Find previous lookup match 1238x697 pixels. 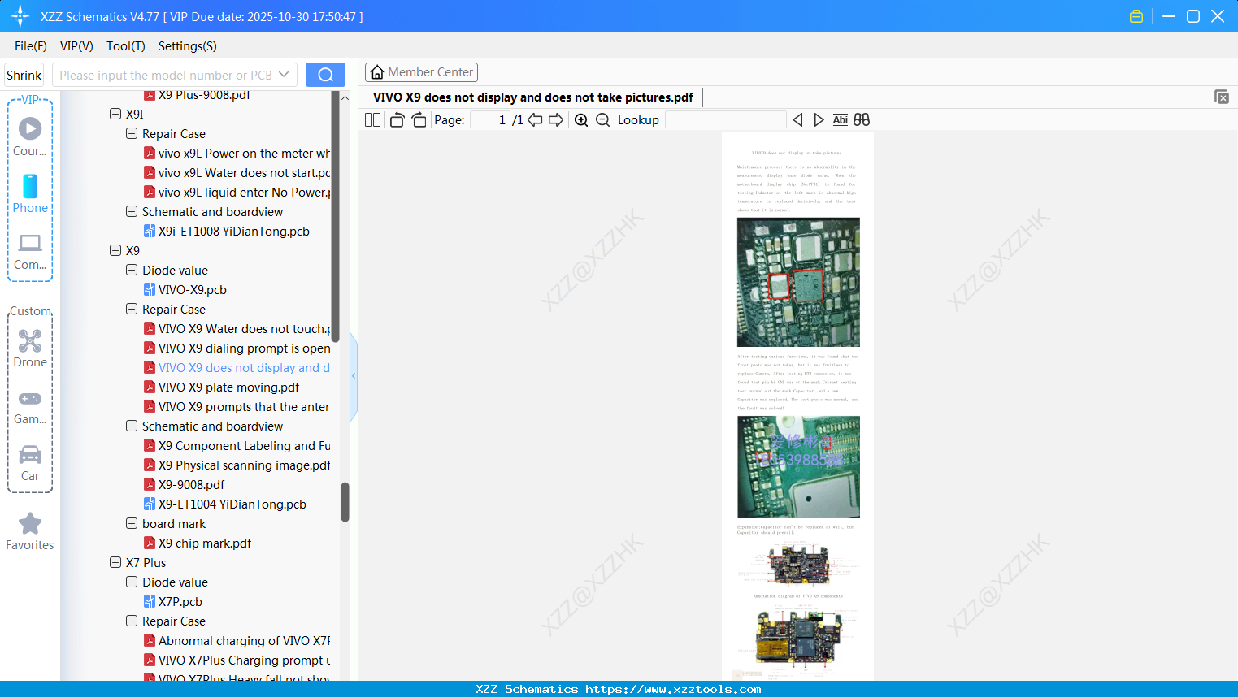pos(797,120)
